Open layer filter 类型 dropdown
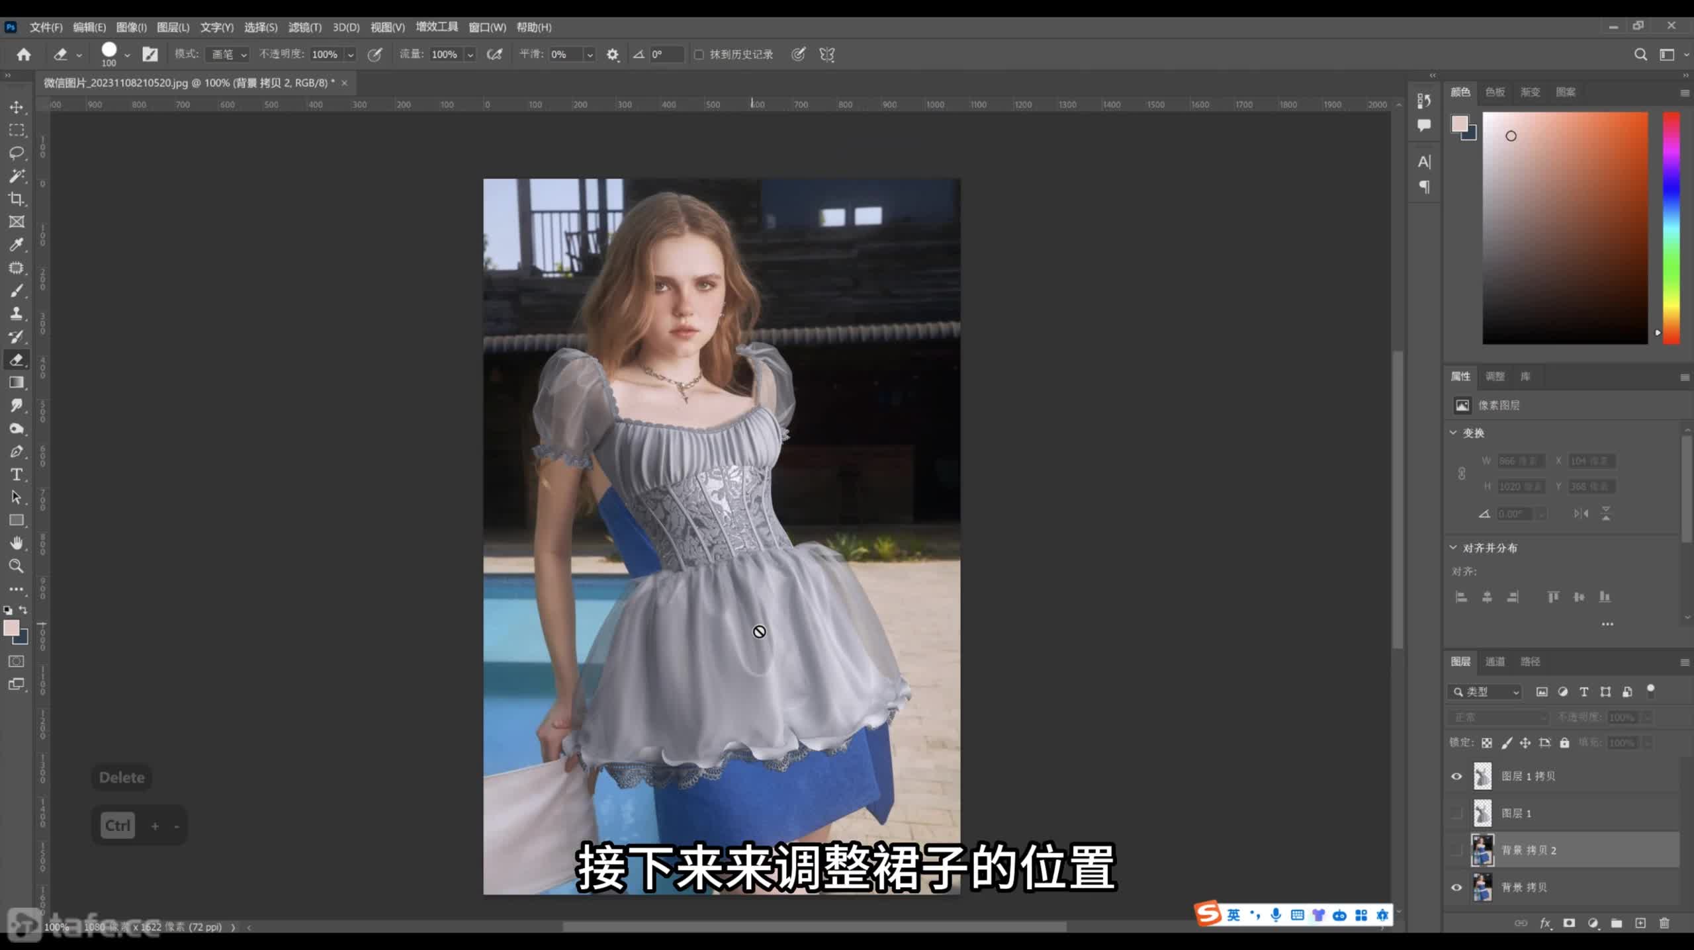 (x=1485, y=691)
